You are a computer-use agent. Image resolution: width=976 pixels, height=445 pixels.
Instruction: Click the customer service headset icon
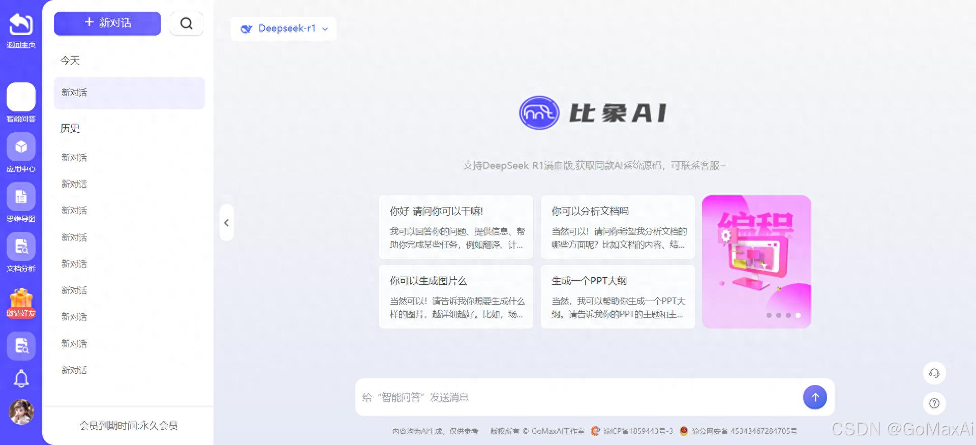934,373
